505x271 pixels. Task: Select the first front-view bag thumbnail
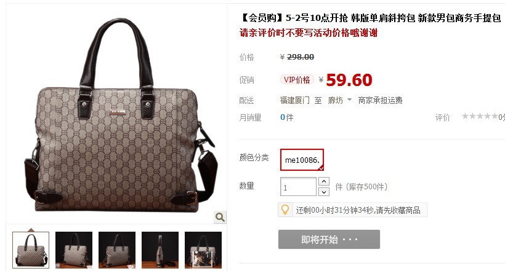point(31,250)
